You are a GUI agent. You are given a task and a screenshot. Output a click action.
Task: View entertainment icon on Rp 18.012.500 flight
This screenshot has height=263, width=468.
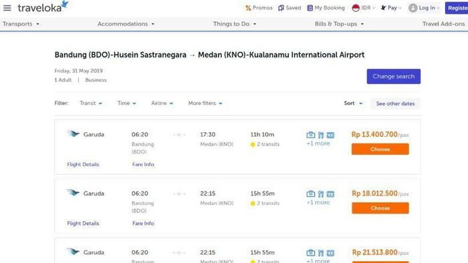[x=330, y=194]
